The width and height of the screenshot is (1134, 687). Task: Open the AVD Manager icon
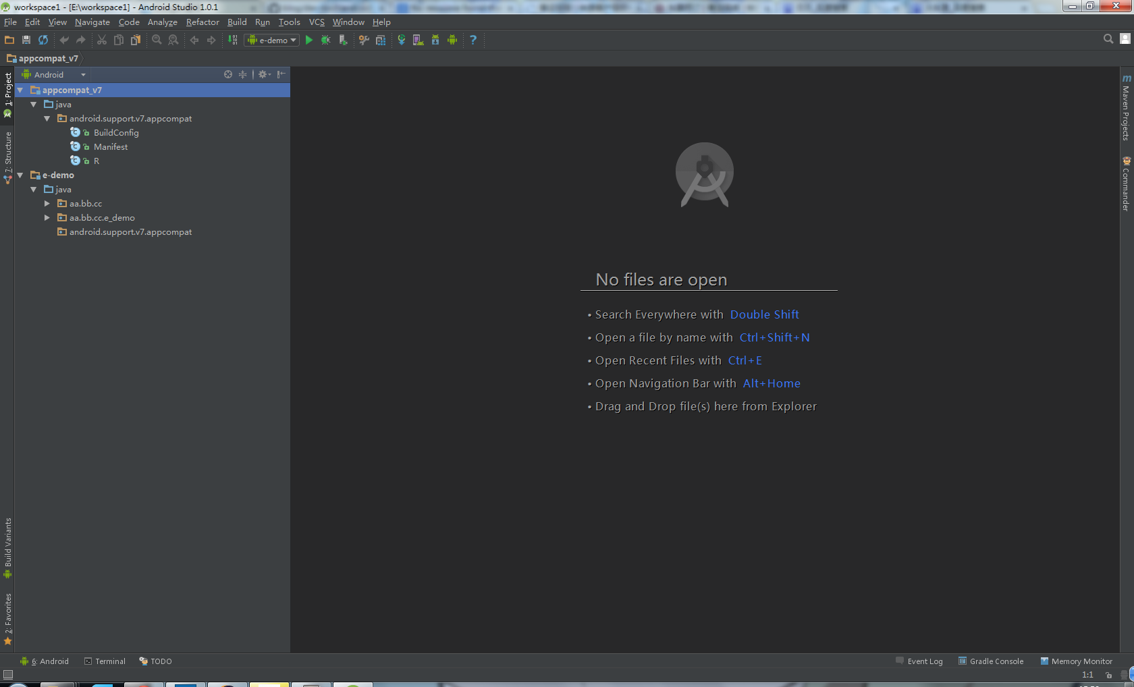point(418,40)
